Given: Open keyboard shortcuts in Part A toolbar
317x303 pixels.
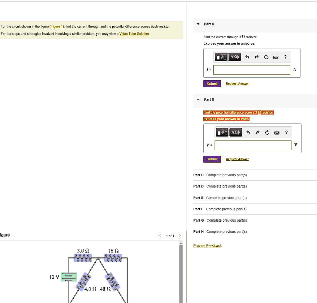Looking at the screenshot, I should 276,57.
